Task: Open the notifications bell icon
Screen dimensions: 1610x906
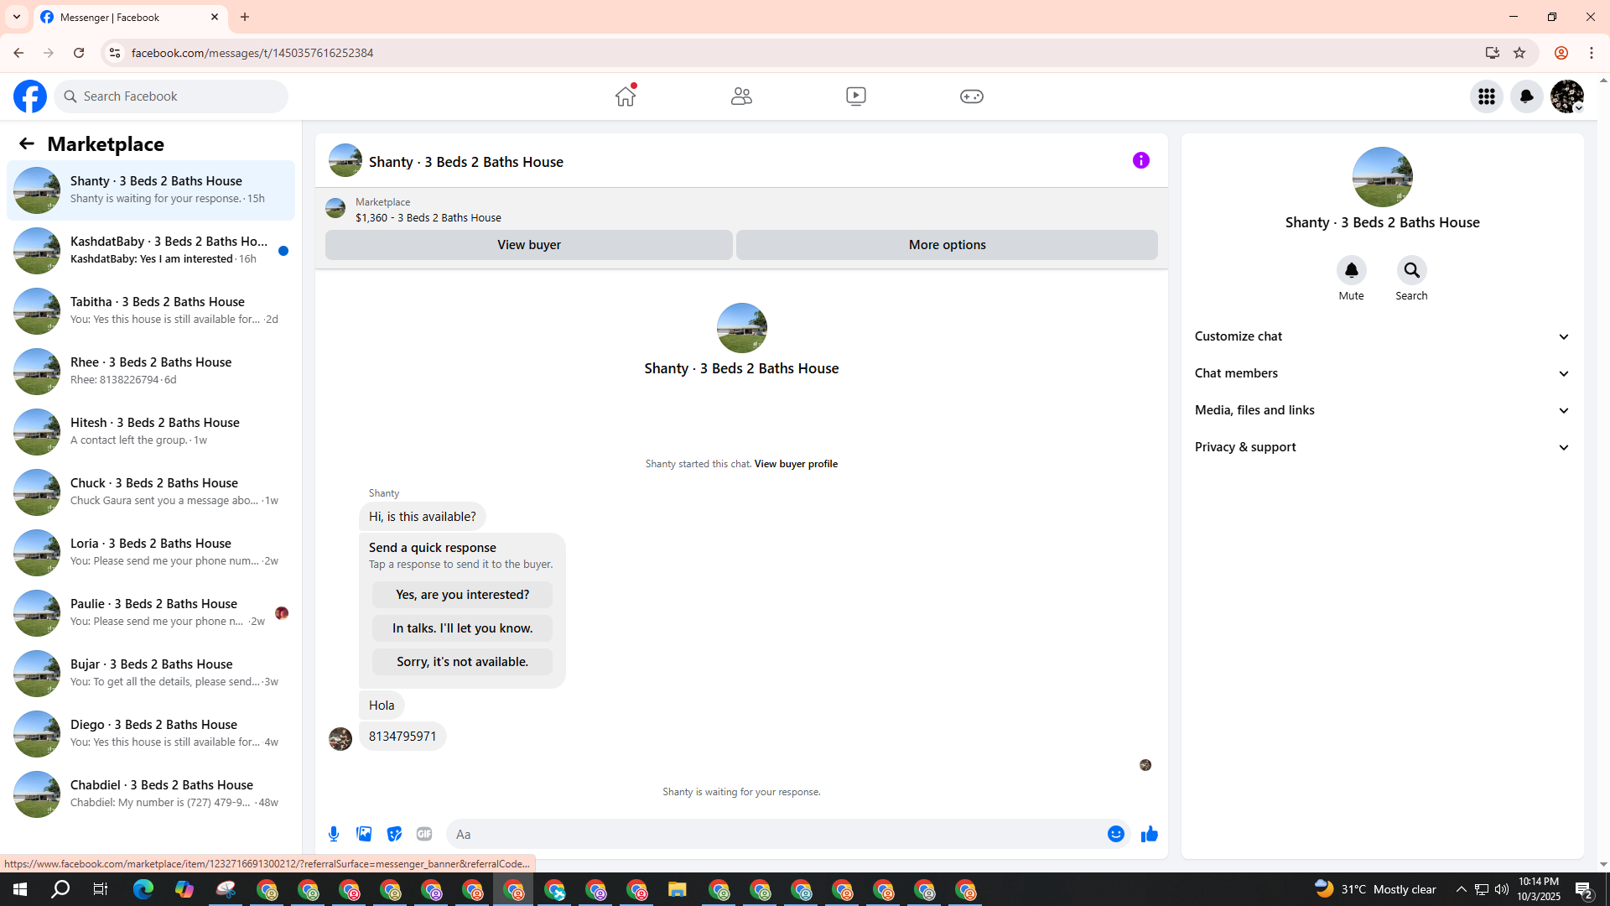Action: point(1527,96)
